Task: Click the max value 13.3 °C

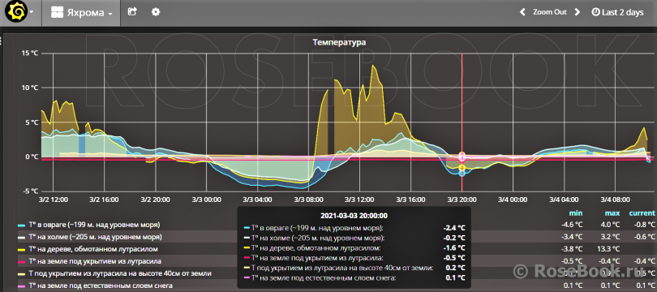Action: (x=608, y=248)
